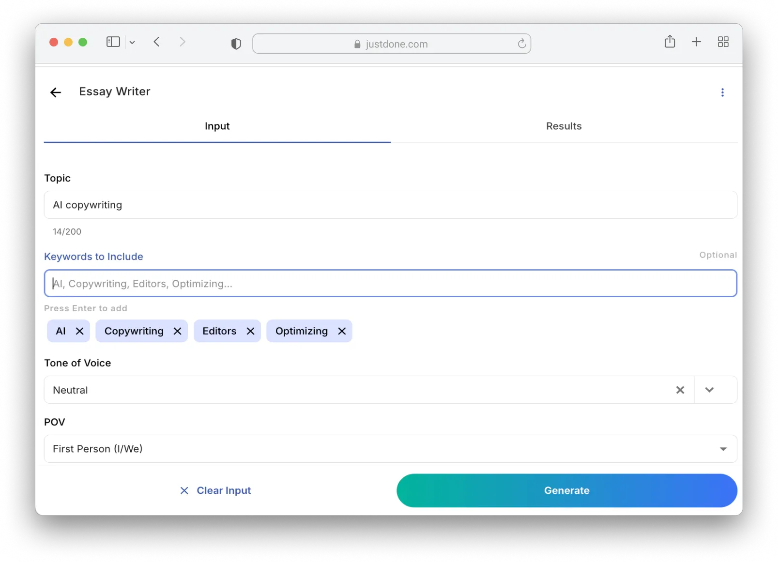Click the Clear Input link

[215, 490]
